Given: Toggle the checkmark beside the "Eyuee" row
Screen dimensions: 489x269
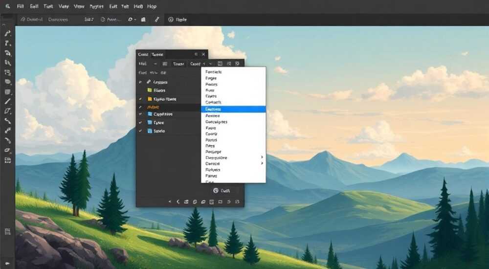Looking at the screenshot, I should tap(140, 123).
